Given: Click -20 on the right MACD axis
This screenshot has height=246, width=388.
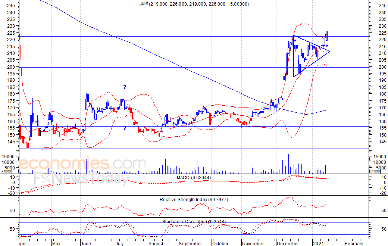Looking at the screenshot, I should pos(383,193).
